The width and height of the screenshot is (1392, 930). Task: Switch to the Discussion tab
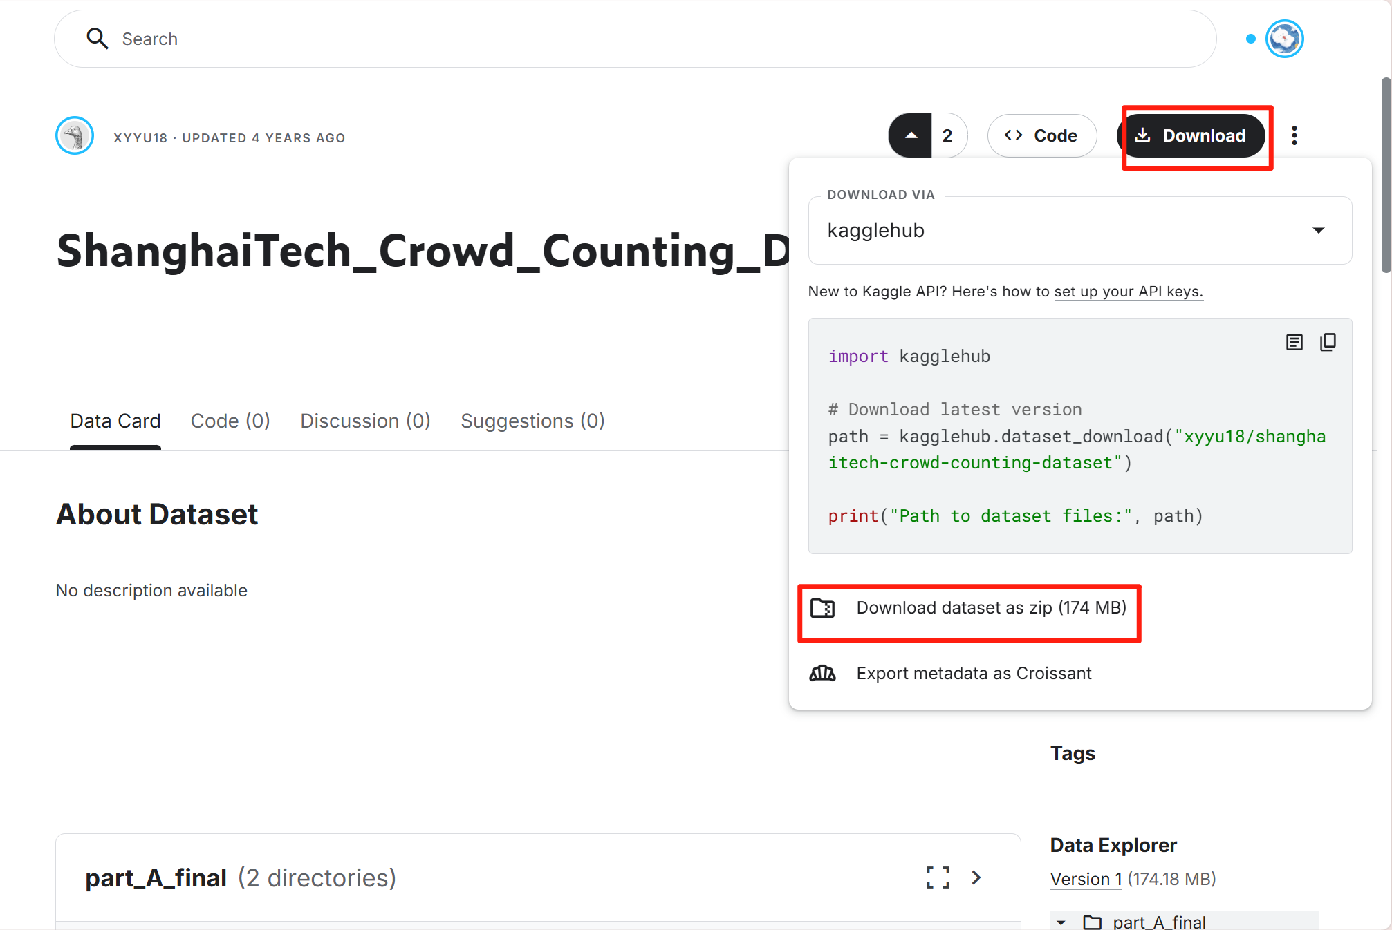[x=365, y=421]
